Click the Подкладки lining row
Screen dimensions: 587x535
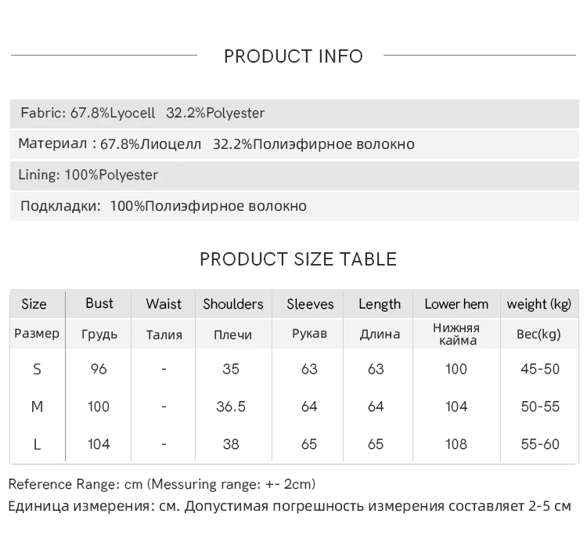point(164,206)
